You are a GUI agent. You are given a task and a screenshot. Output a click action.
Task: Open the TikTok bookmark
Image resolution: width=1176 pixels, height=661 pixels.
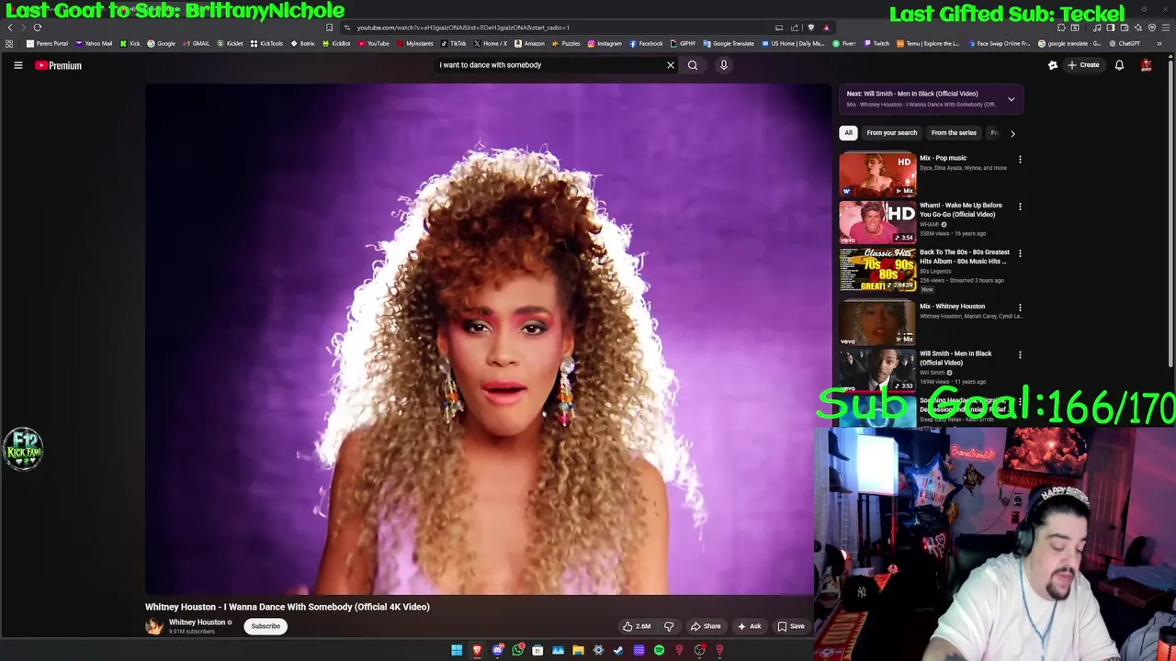(x=453, y=43)
